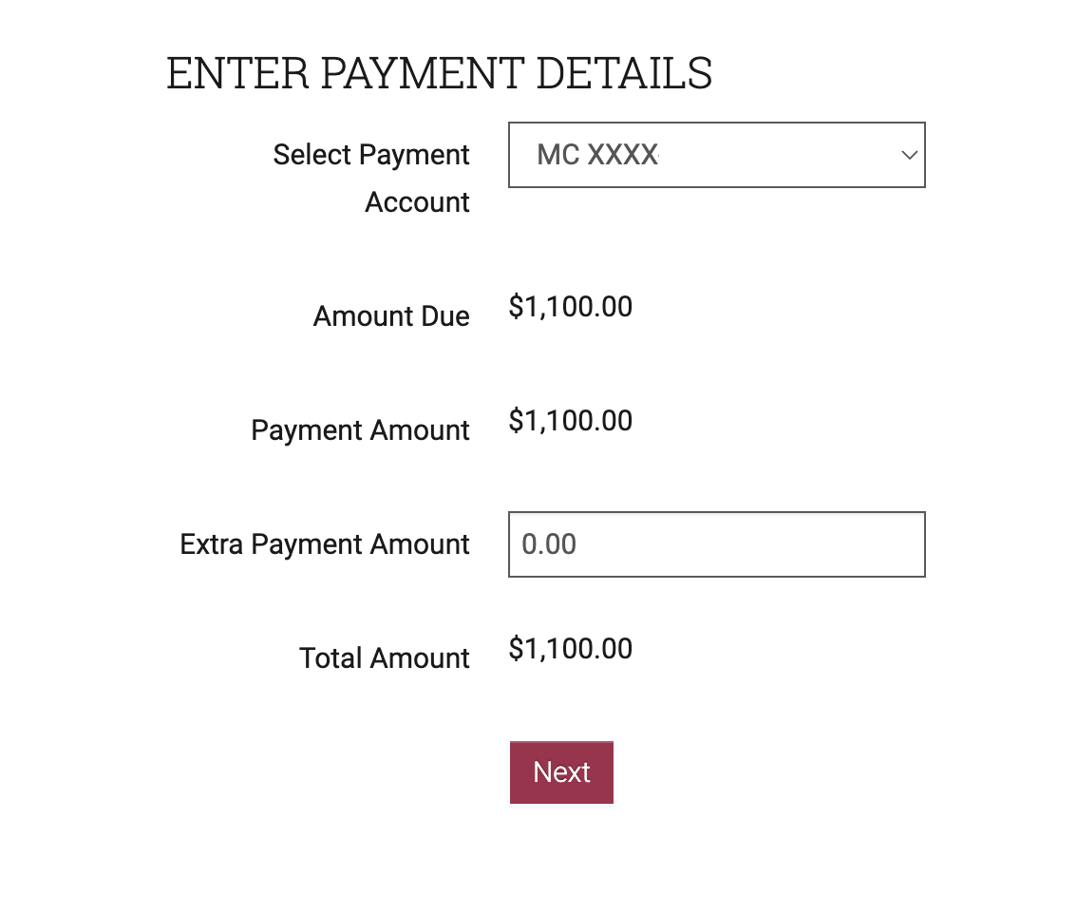Screen dimensions: 1077x914
Task: Click the MC XXXX card text
Action: pyautogui.click(x=597, y=155)
